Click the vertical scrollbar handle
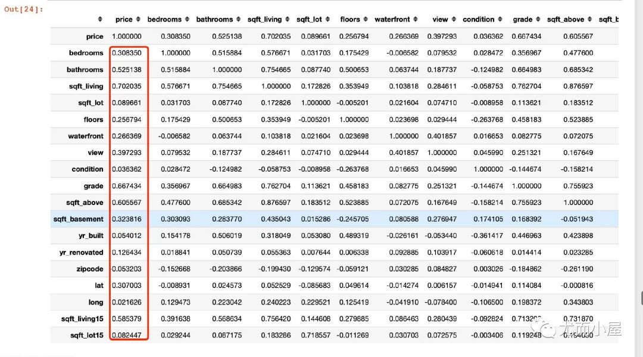Screen dimensions: 643x357 pos(642,299)
